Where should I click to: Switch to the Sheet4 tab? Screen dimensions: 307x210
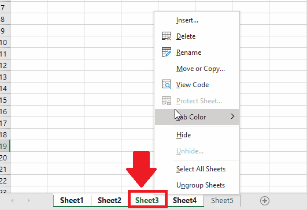coord(184,200)
